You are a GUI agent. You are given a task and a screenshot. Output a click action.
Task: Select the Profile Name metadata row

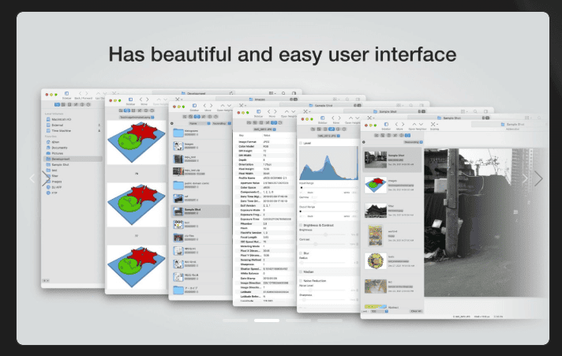coord(265,178)
